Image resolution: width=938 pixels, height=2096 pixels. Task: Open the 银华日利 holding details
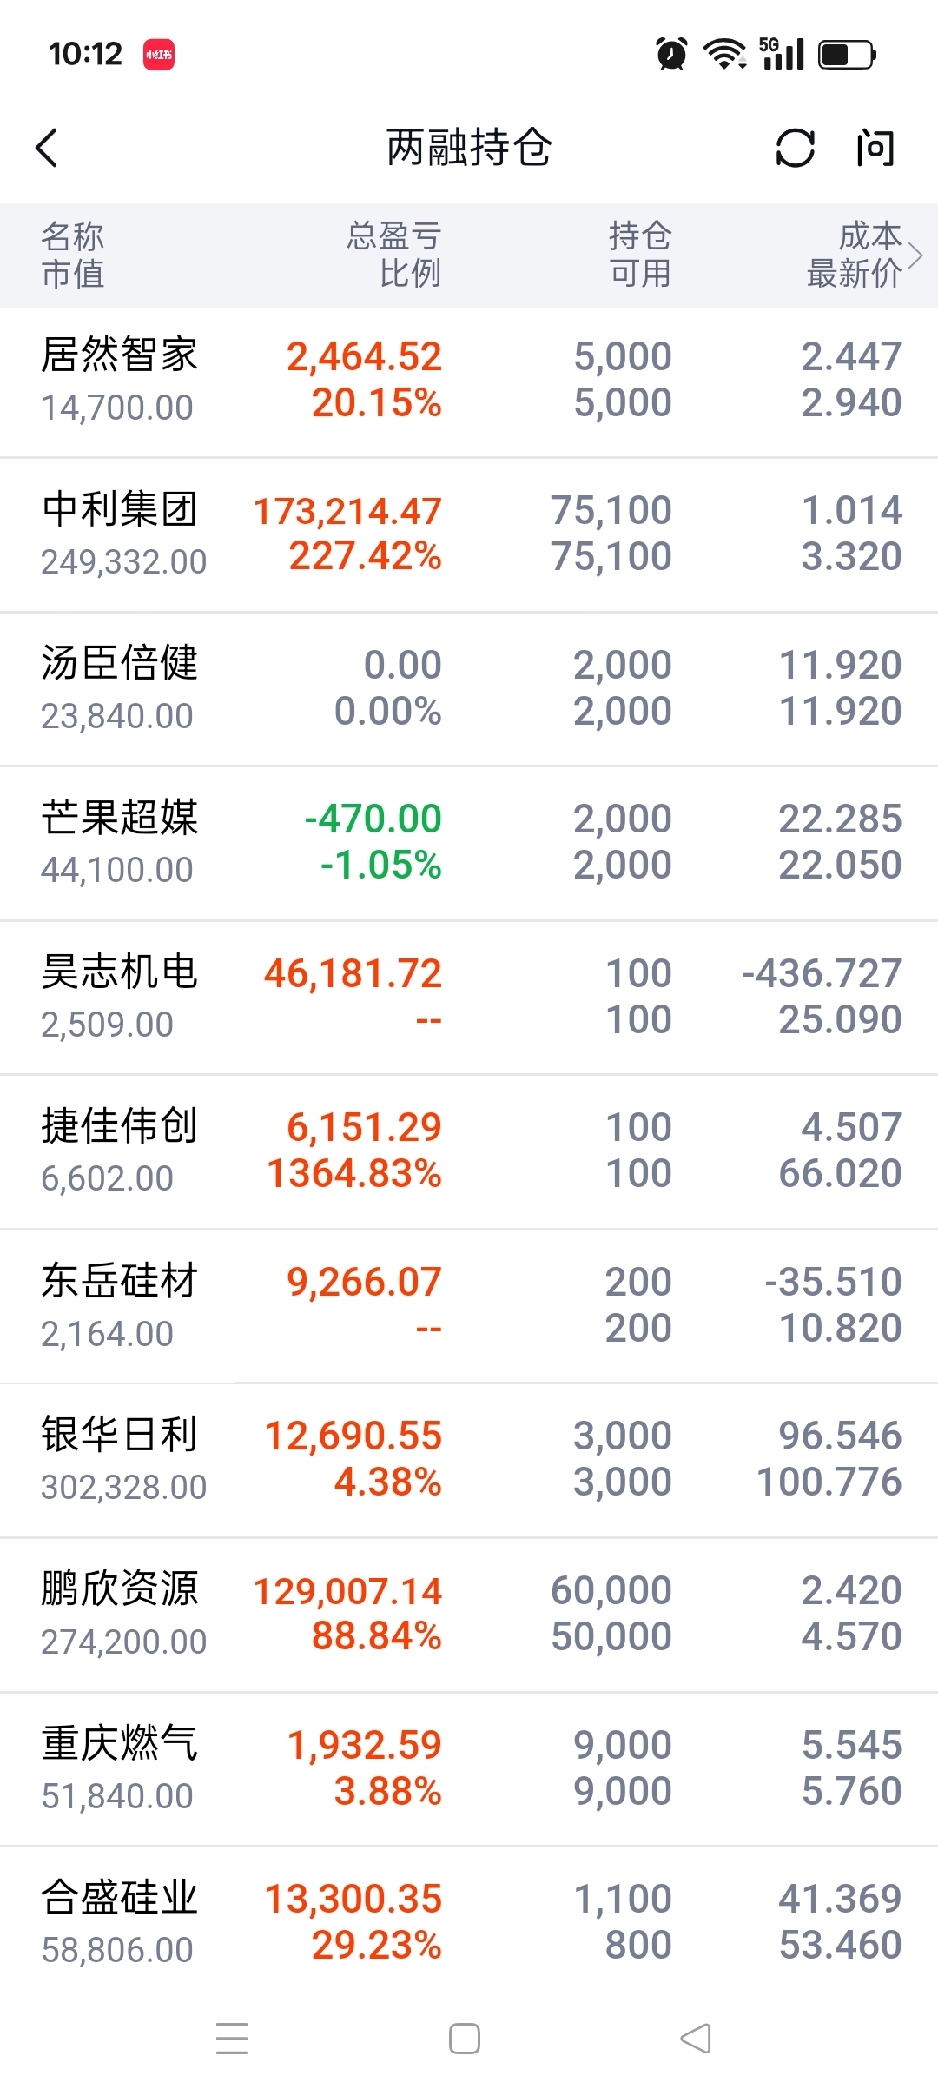(x=469, y=1460)
